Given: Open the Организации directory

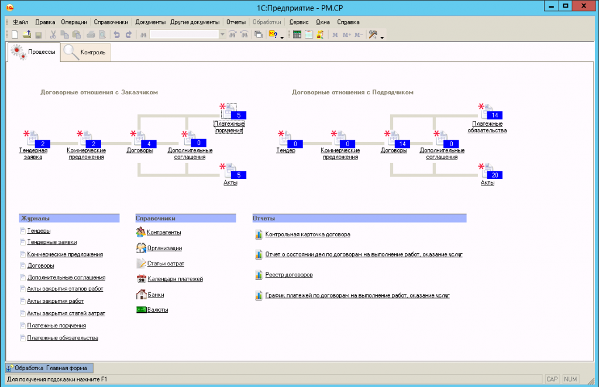Looking at the screenshot, I should pyautogui.click(x=164, y=248).
